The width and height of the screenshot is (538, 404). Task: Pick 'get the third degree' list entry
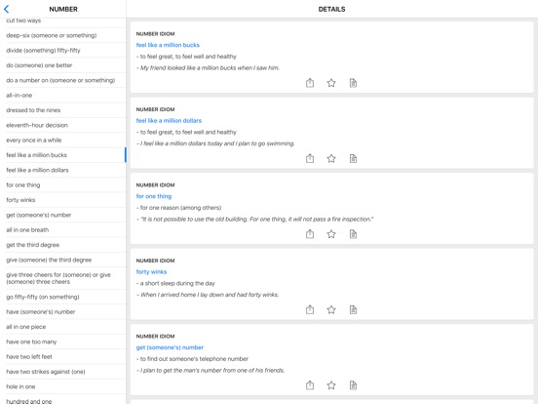pos(62,245)
